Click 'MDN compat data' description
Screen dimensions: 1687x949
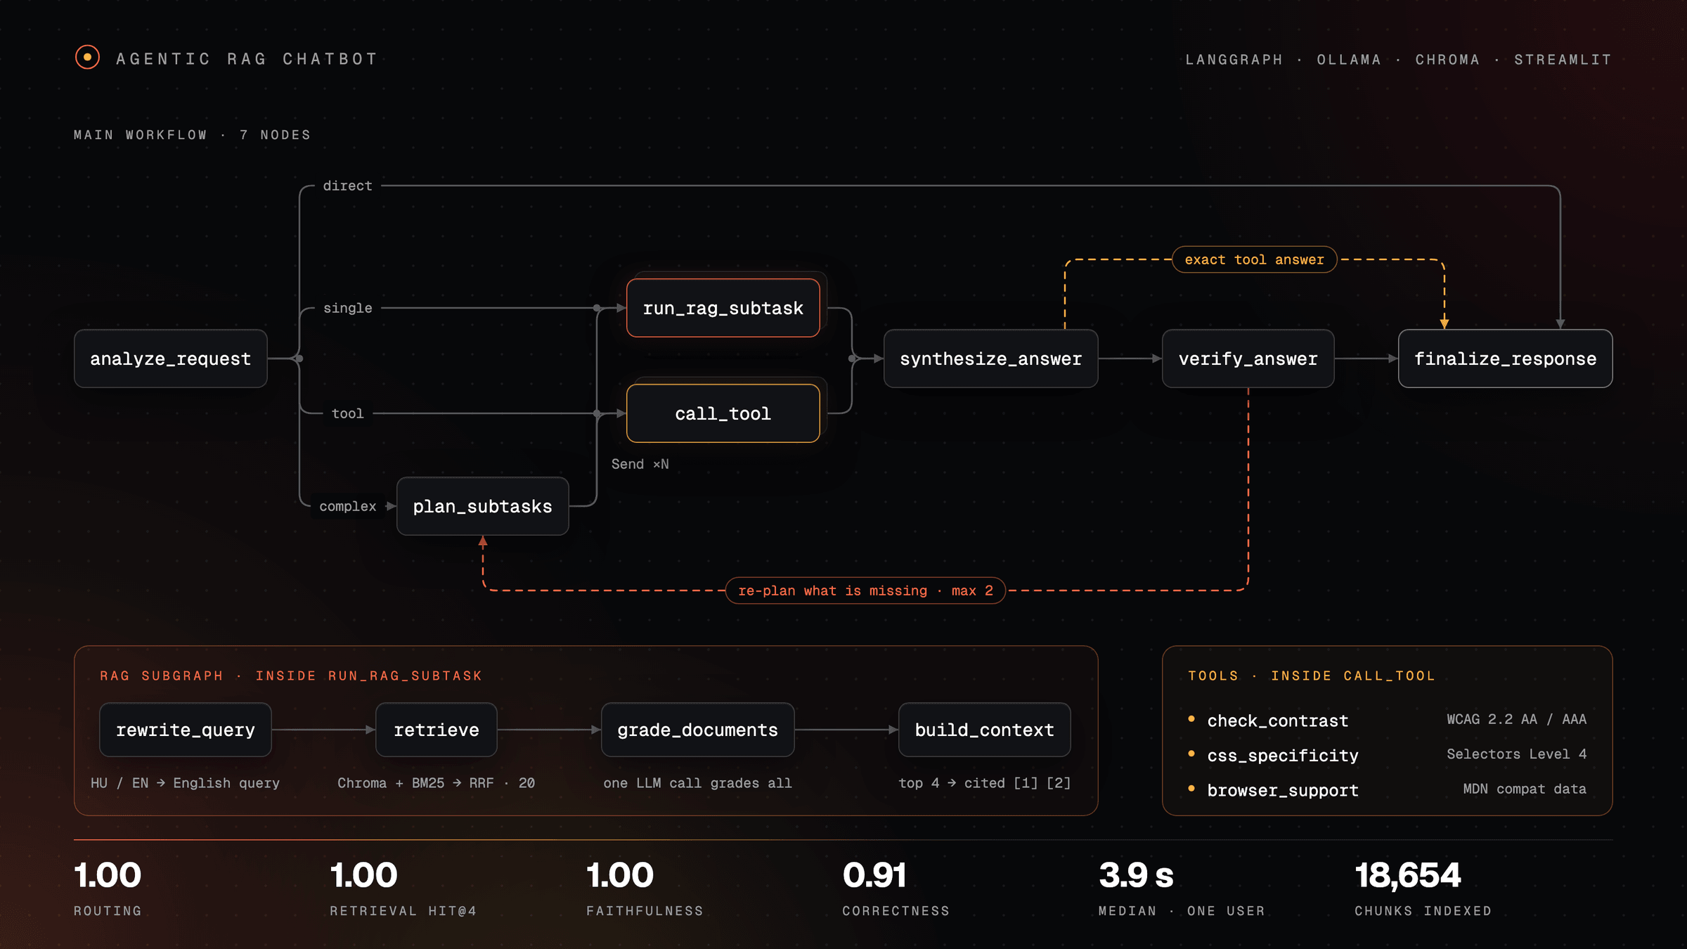click(1525, 789)
